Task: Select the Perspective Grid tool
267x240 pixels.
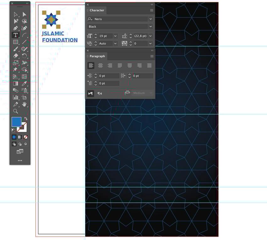Action: click(15, 76)
